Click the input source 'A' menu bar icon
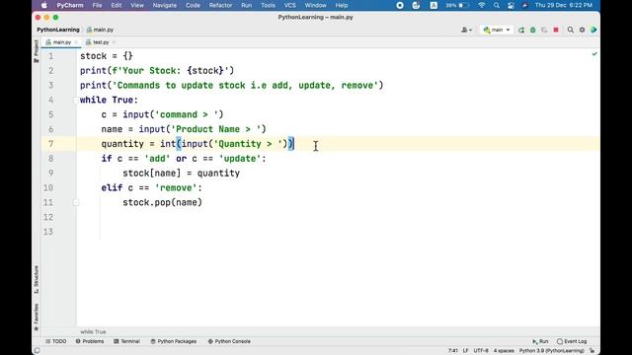 (x=434, y=5)
